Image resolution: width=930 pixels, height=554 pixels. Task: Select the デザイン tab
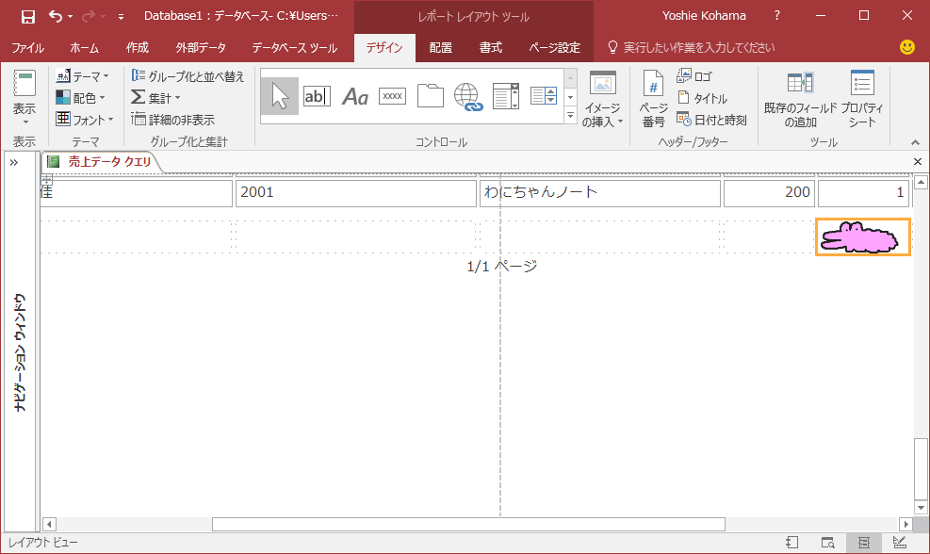point(384,47)
